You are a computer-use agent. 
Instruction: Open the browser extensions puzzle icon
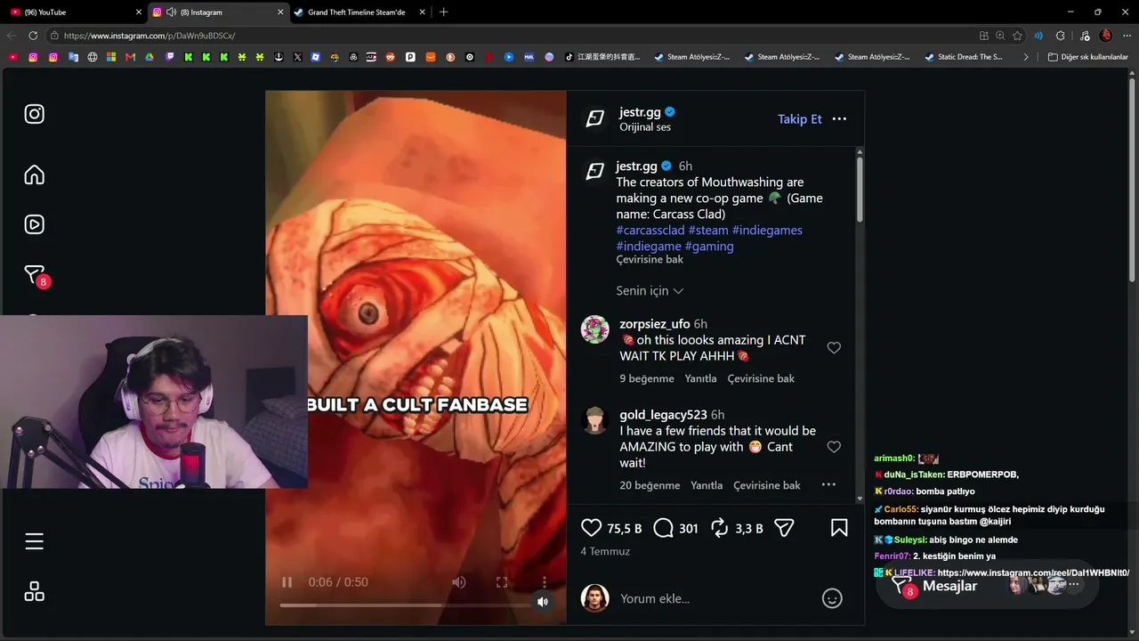pos(1060,36)
